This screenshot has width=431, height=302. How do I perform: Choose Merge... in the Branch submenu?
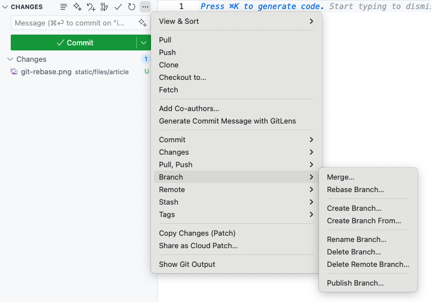(x=368, y=177)
